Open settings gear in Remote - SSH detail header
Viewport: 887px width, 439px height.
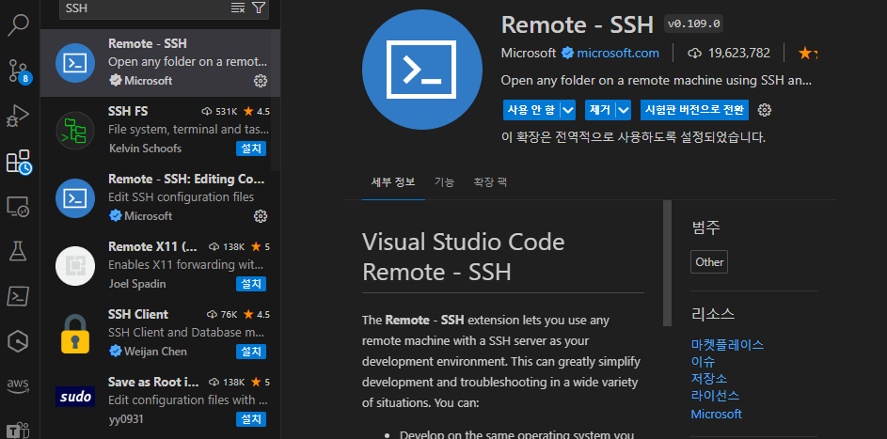point(765,110)
